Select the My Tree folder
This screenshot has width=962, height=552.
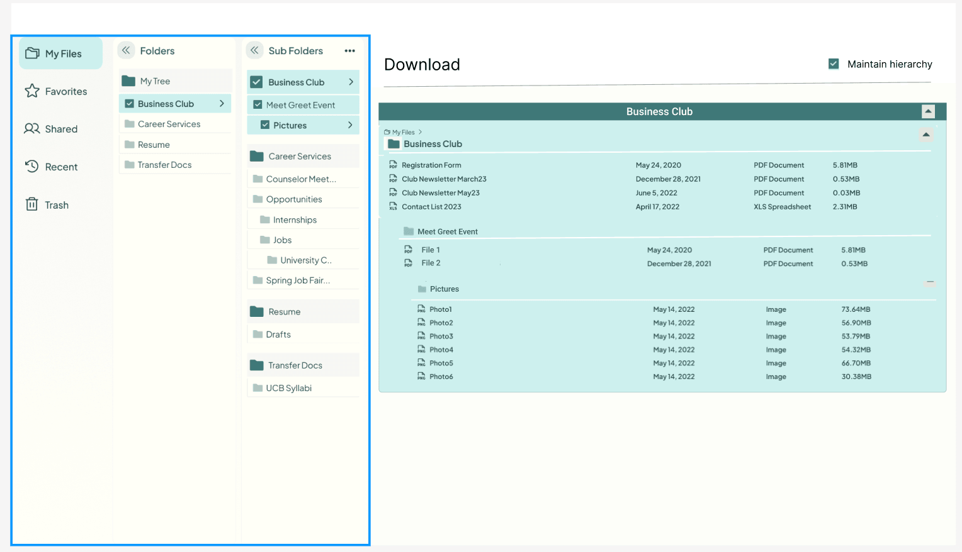(x=175, y=81)
